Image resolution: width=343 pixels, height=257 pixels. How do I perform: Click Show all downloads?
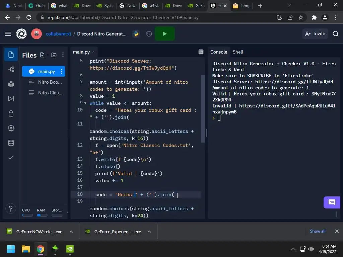(x=318, y=231)
